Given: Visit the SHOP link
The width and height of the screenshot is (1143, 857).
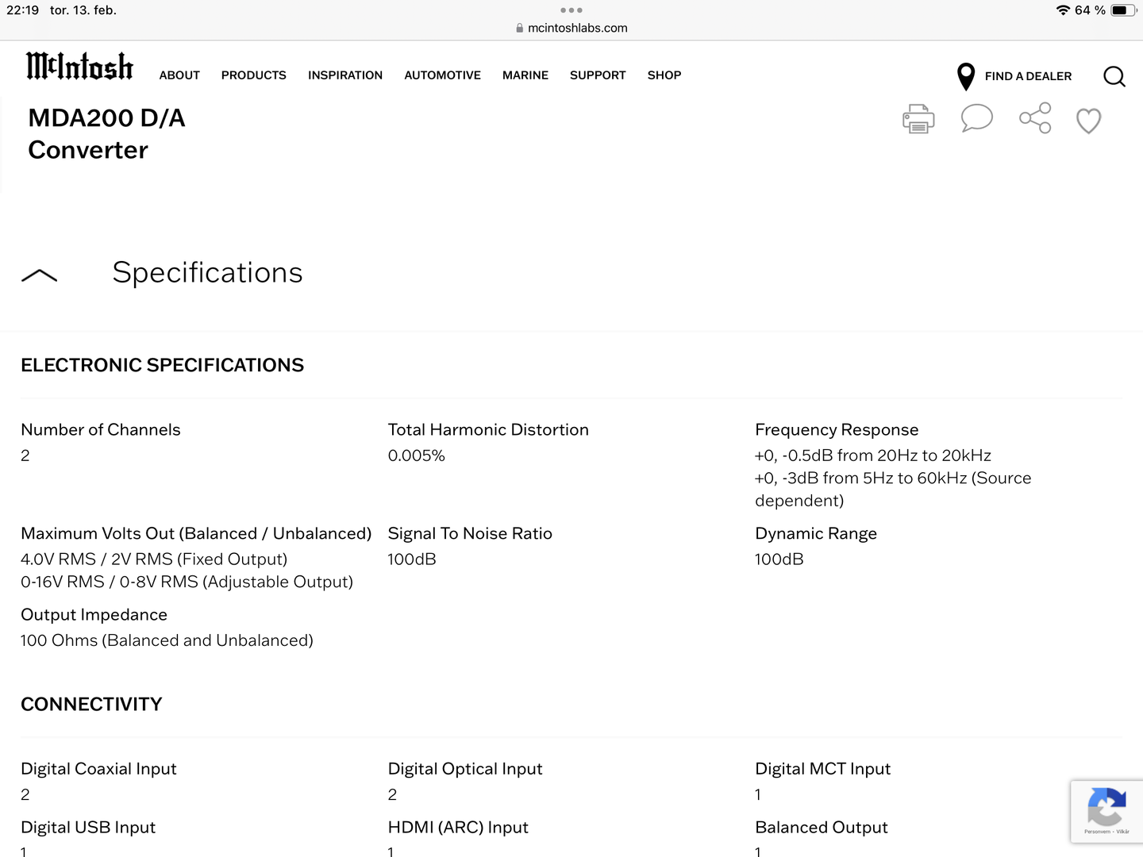Looking at the screenshot, I should coord(664,75).
